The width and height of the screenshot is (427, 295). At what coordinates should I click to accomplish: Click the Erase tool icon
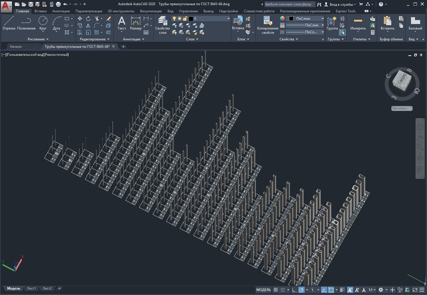tap(108, 19)
